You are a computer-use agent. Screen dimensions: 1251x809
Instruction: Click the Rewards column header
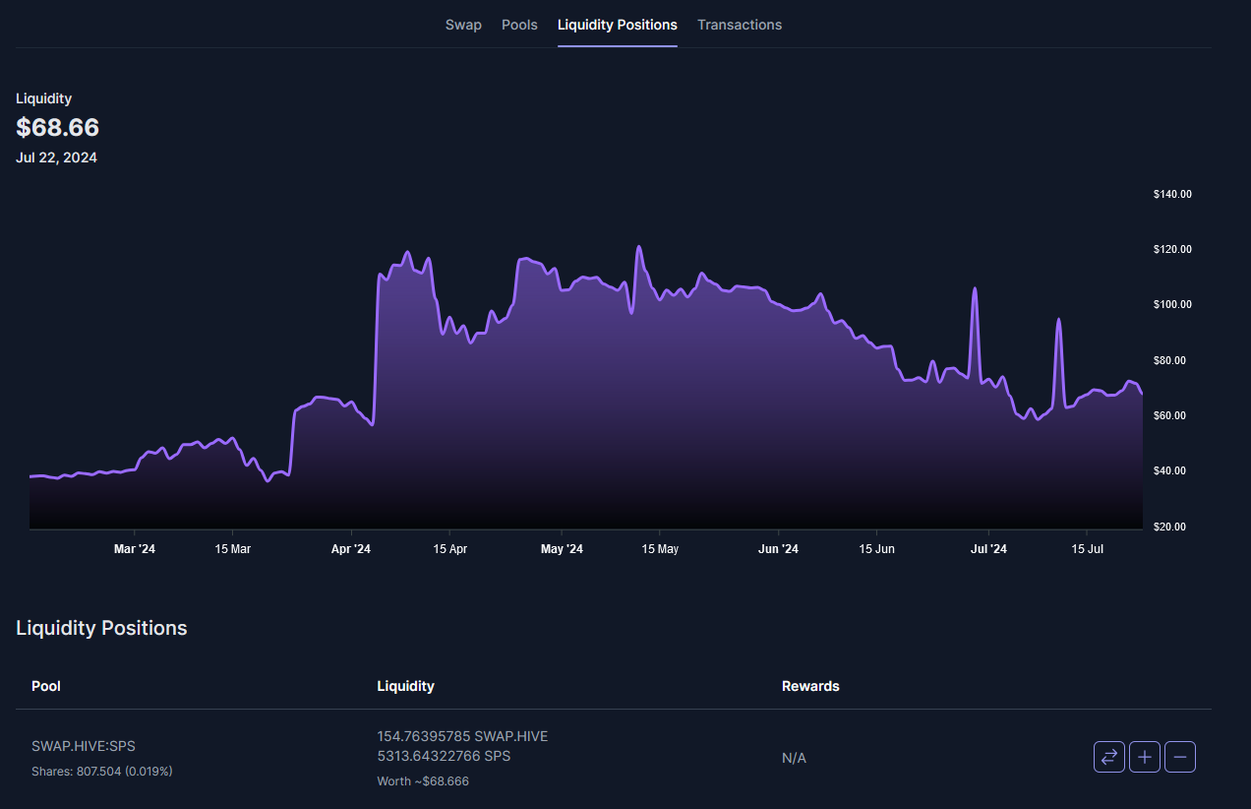click(810, 686)
